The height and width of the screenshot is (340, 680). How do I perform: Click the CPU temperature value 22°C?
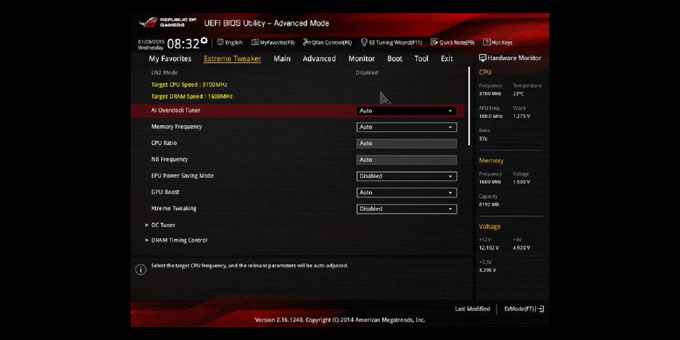click(518, 94)
